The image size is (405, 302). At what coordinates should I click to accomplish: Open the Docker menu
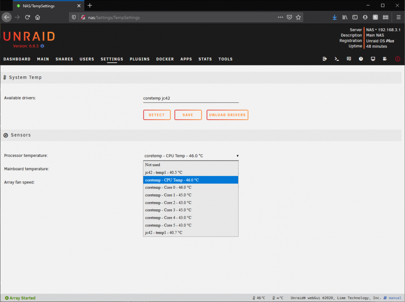click(x=165, y=59)
